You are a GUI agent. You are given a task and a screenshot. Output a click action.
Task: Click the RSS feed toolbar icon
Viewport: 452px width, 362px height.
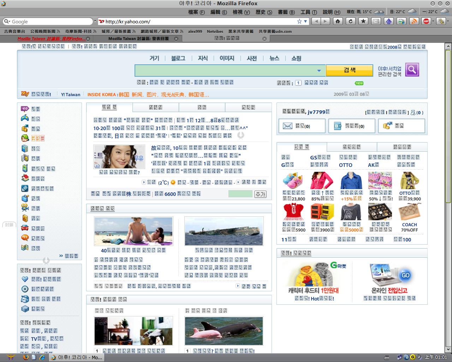pos(414,21)
